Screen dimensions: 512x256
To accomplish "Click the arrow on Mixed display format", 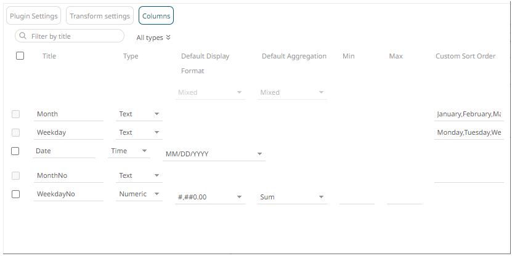I will [x=239, y=92].
